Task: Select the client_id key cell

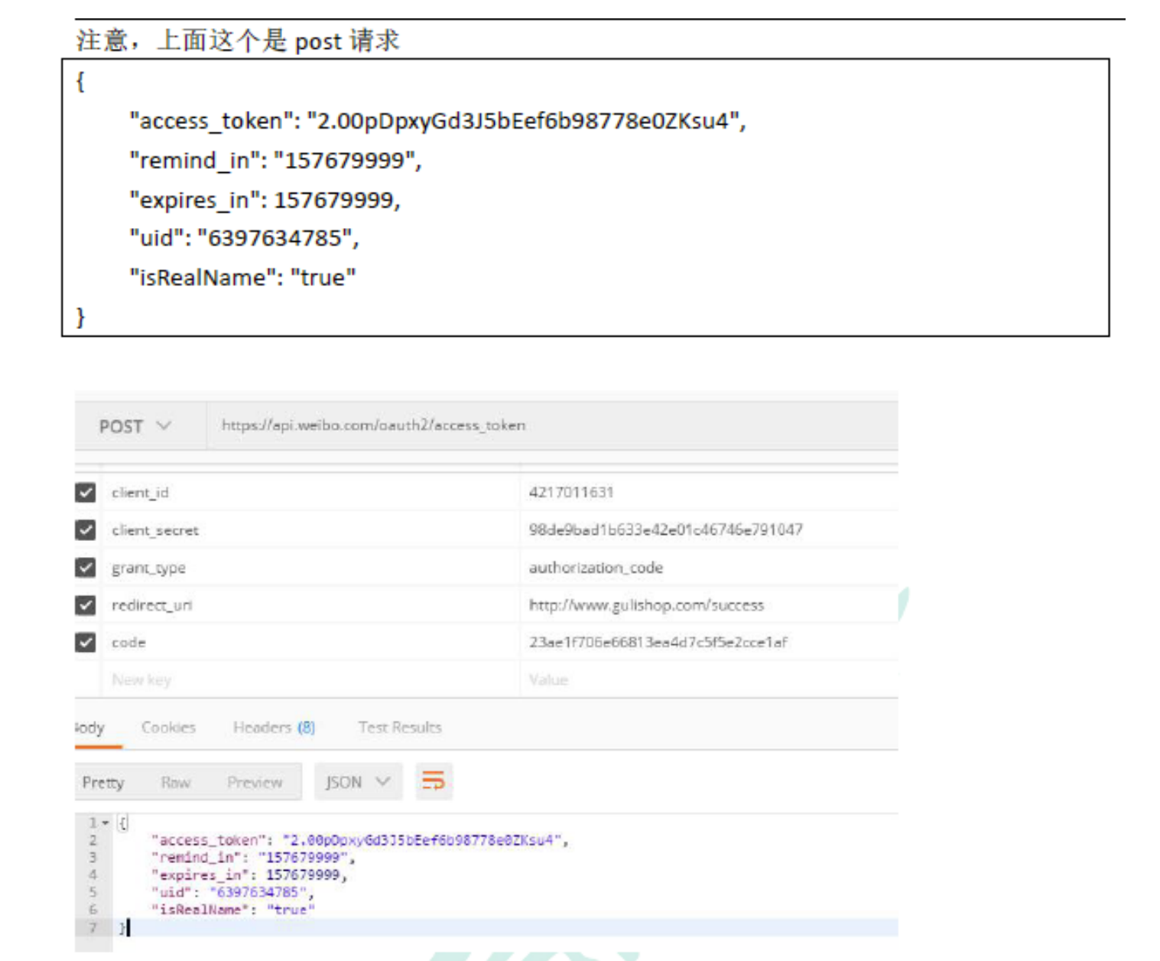Action: [x=310, y=492]
